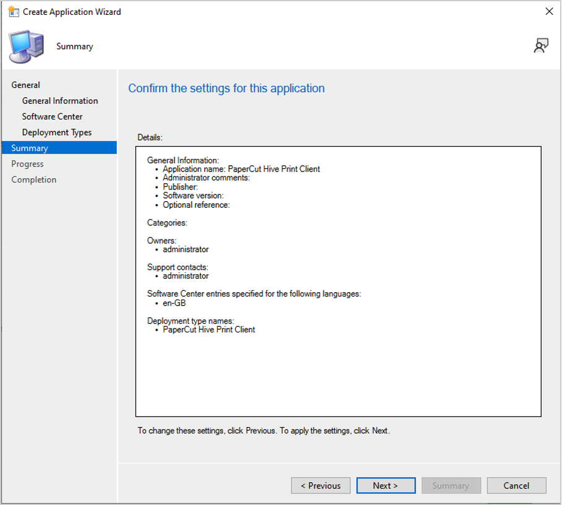Open the General Information step
This screenshot has height=505, width=562.
[x=60, y=101]
